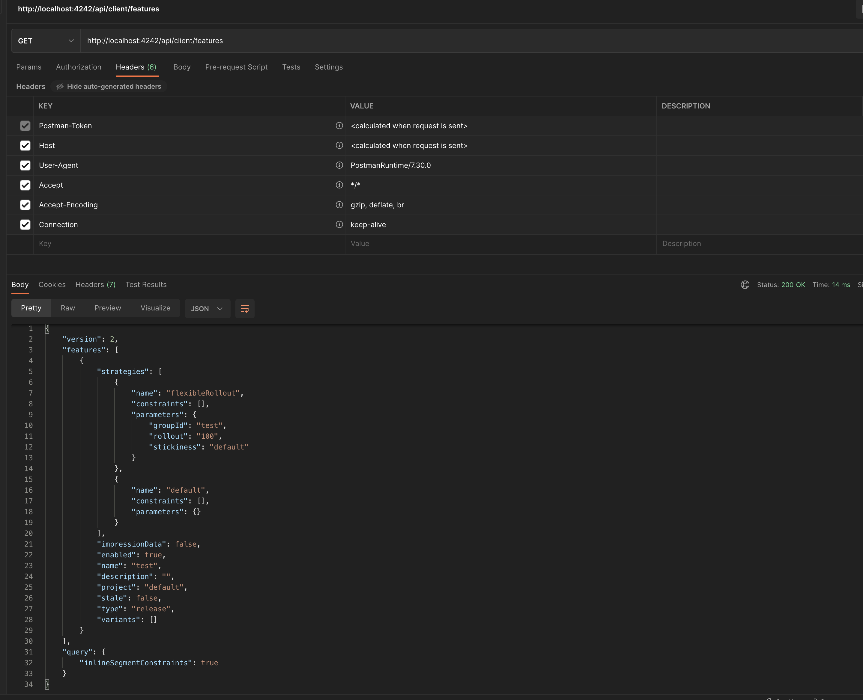Viewport: 863px width, 700px height.
Task: Uncheck the User-Agent header checkbox
Action: point(25,165)
